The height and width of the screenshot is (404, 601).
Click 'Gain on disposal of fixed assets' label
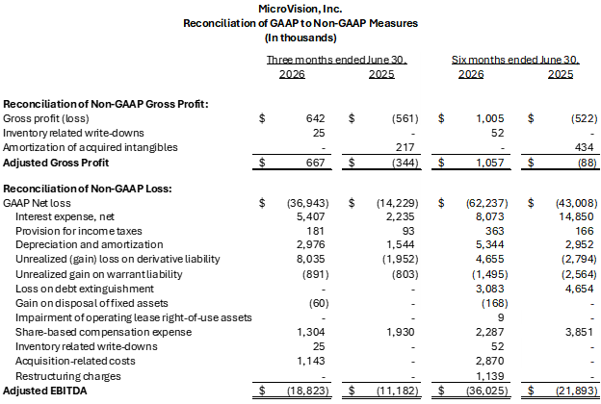pyautogui.click(x=91, y=303)
